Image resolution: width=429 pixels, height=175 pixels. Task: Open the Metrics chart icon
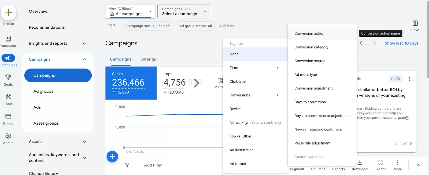[220, 80]
